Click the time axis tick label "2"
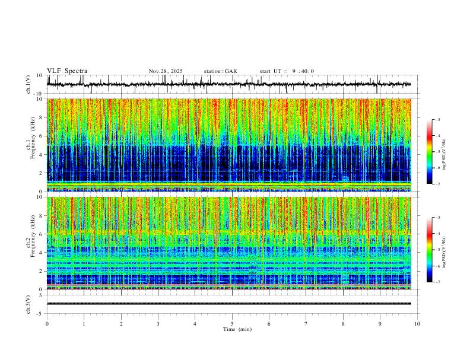470x363 pixels. (121, 324)
